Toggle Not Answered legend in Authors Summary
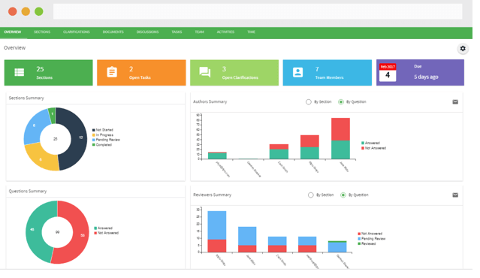 point(373,148)
